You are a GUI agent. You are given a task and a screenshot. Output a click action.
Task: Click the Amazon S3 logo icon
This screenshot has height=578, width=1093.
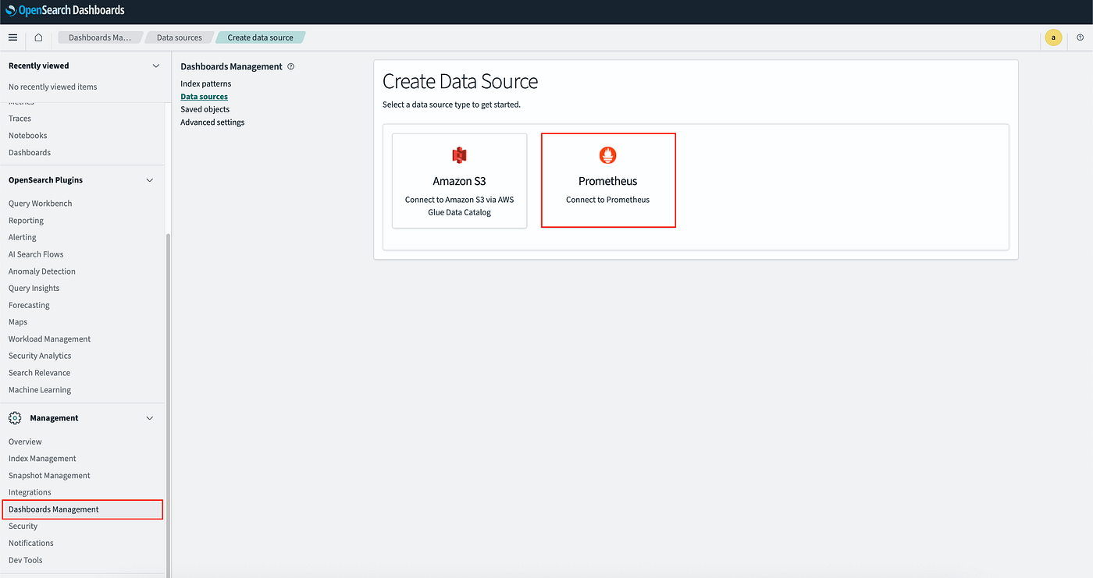tap(459, 154)
